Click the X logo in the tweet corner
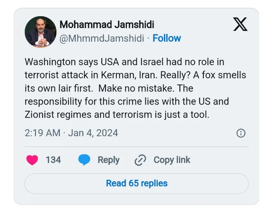 click(x=241, y=24)
